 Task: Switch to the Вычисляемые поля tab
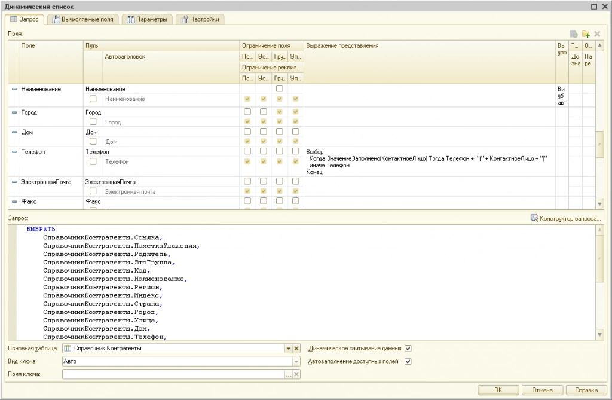point(83,19)
